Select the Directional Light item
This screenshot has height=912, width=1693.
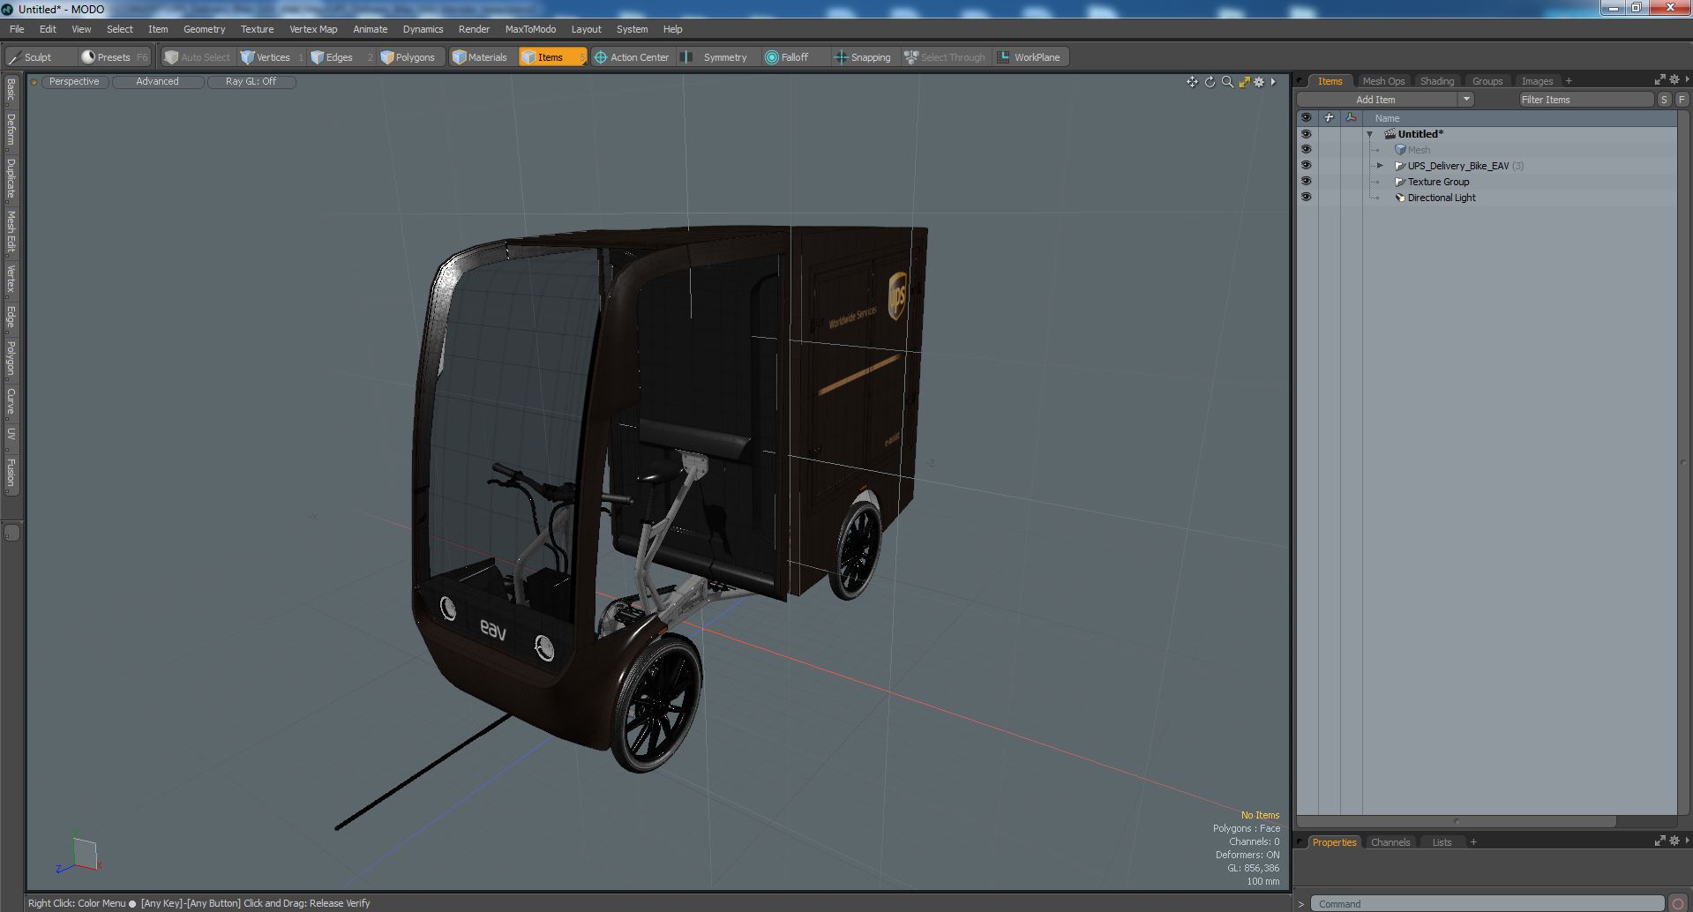tap(1442, 198)
